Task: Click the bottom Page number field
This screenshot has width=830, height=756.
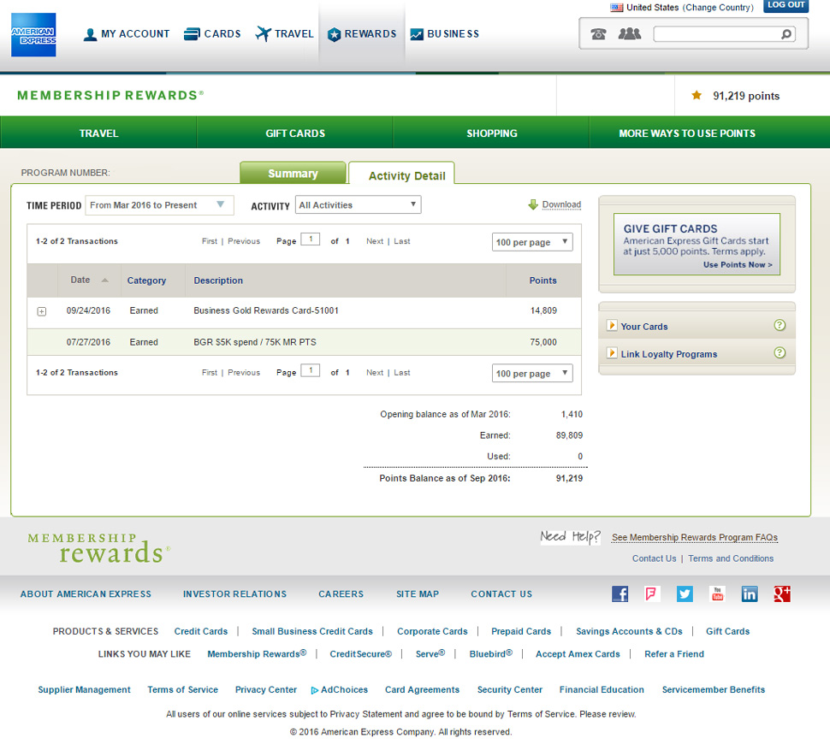Action: [311, 370]
